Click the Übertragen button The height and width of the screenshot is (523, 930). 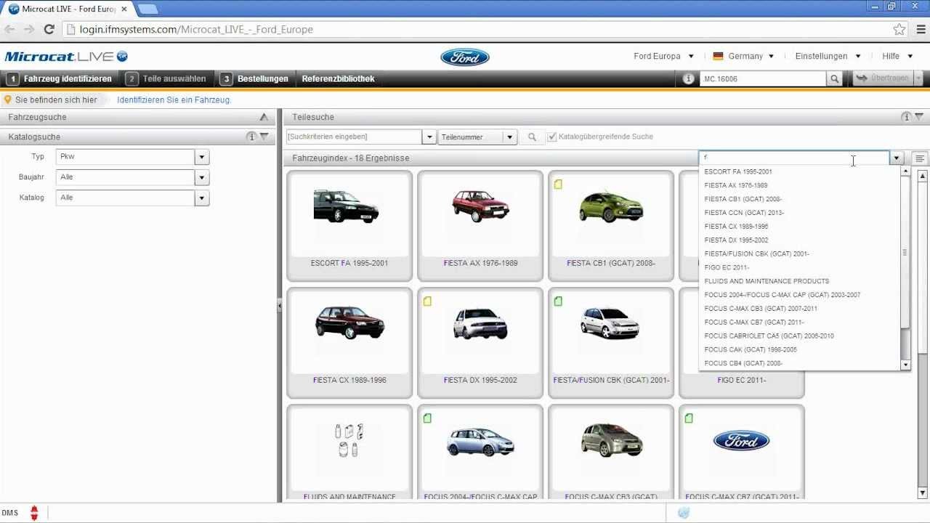tap(882, 78)
